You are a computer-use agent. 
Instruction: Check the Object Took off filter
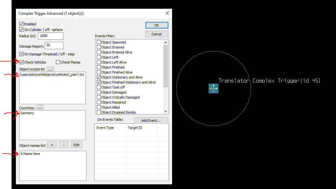pos(99,87)
